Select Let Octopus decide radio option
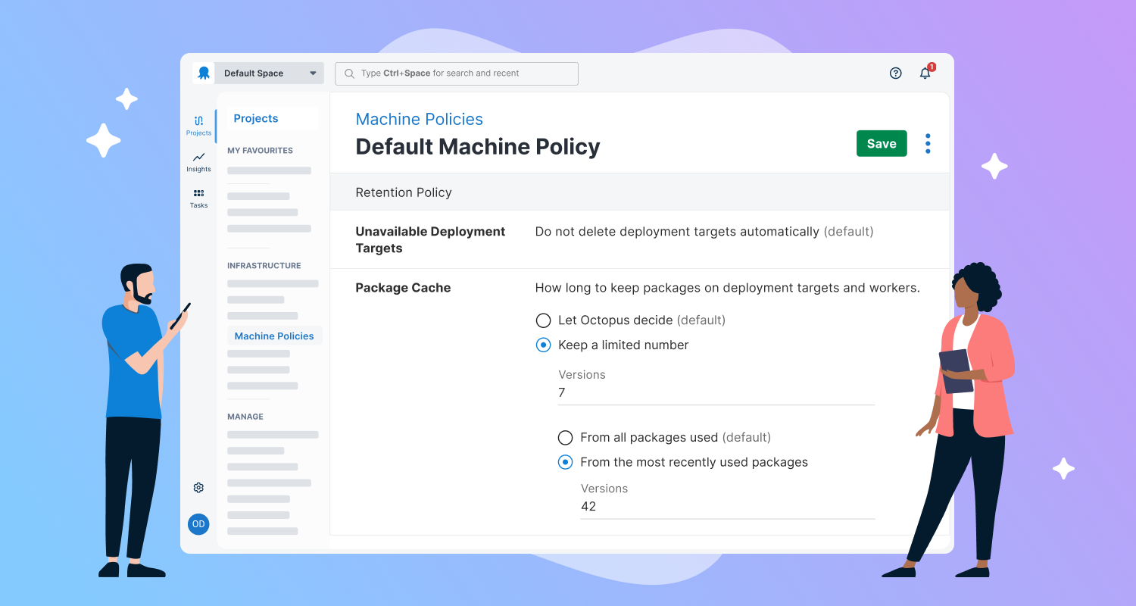Screen dimensions: 1136x606 (543, 320)
